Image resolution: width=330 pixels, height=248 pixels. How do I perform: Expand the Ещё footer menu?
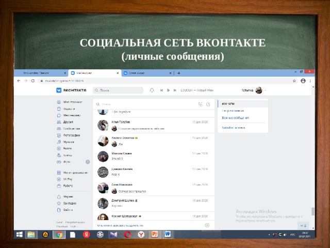74,226
